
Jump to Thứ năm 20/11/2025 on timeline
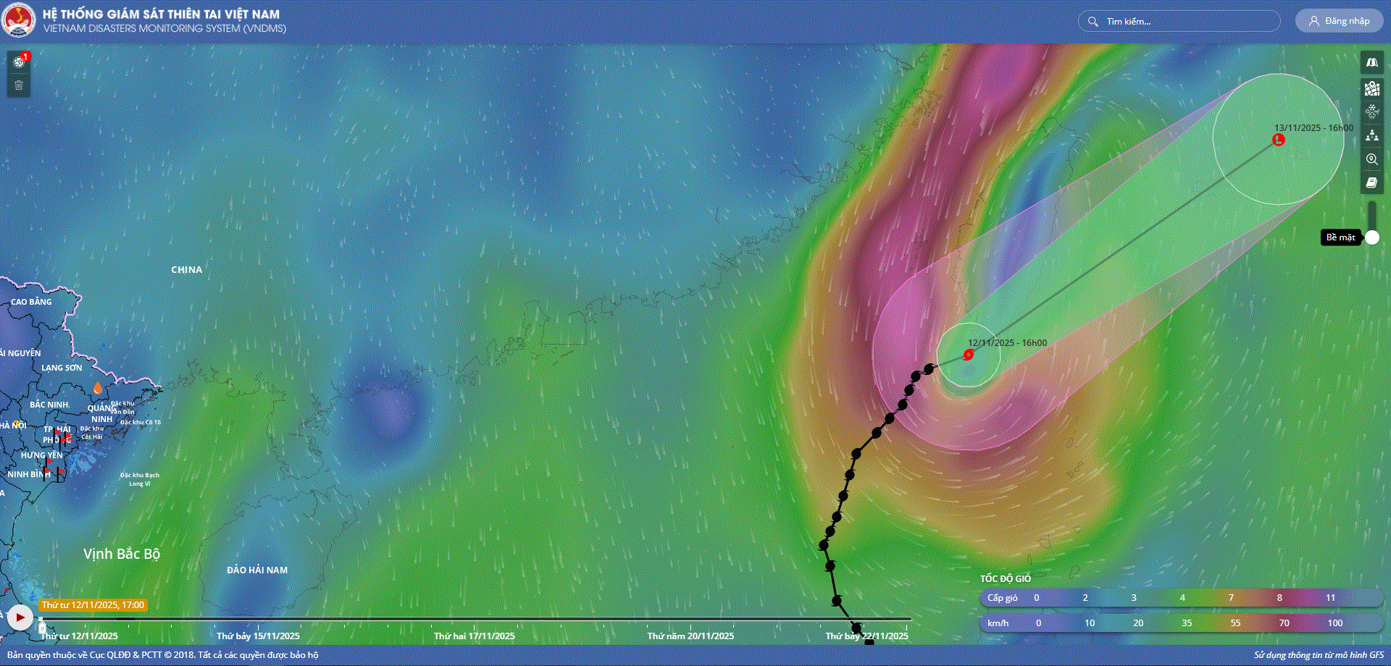(690, 636)
